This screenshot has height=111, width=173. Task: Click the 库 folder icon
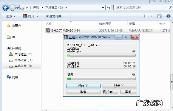9,37
